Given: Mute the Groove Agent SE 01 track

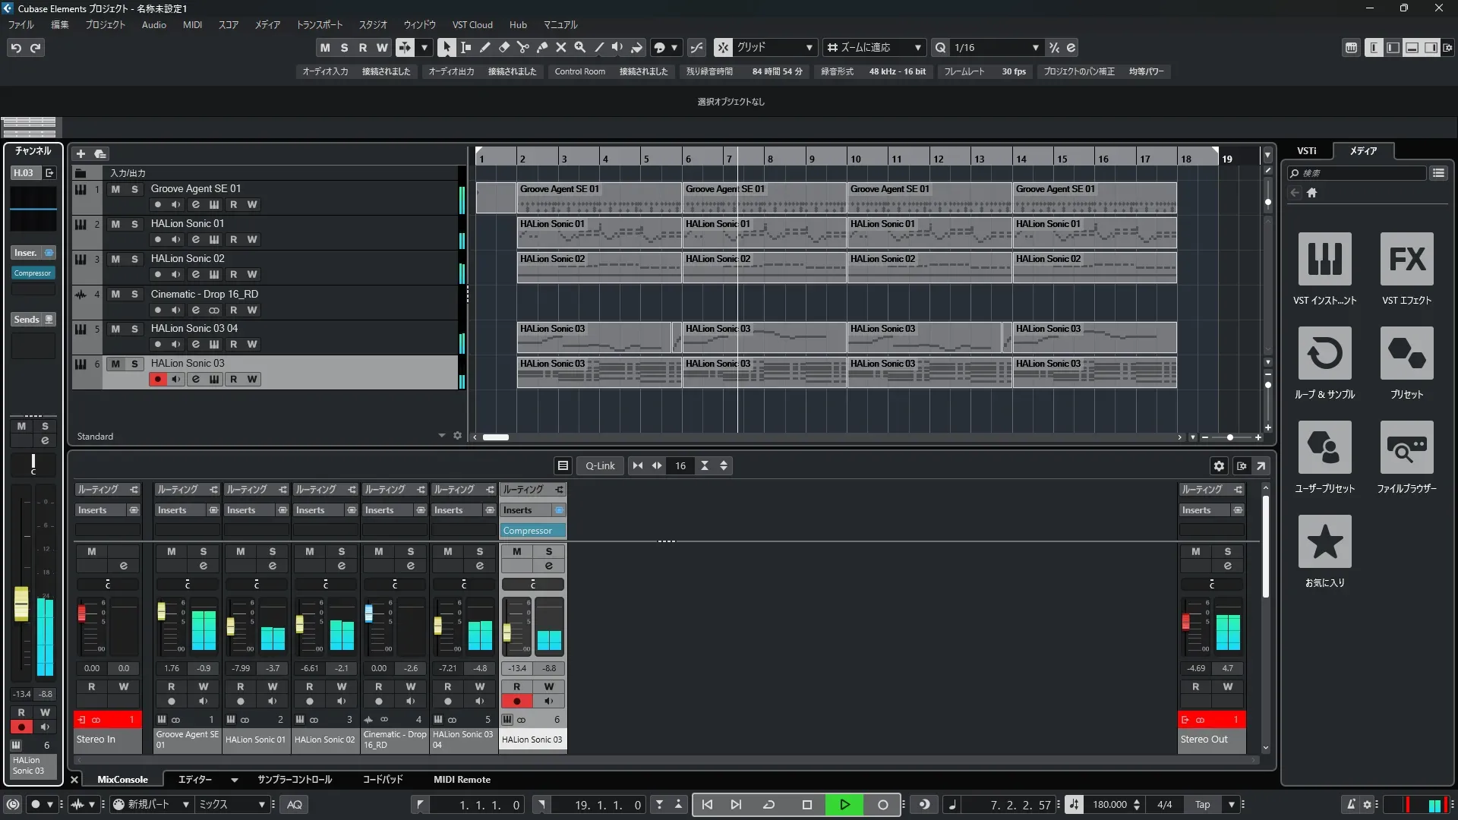Looking at the screenshot, I should coord(115,189).
